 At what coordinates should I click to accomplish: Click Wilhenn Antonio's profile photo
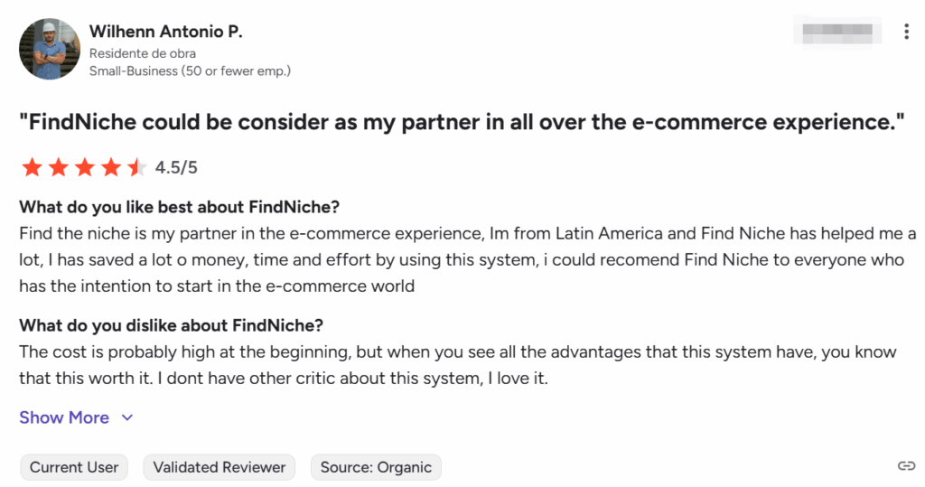click(50, 49)
